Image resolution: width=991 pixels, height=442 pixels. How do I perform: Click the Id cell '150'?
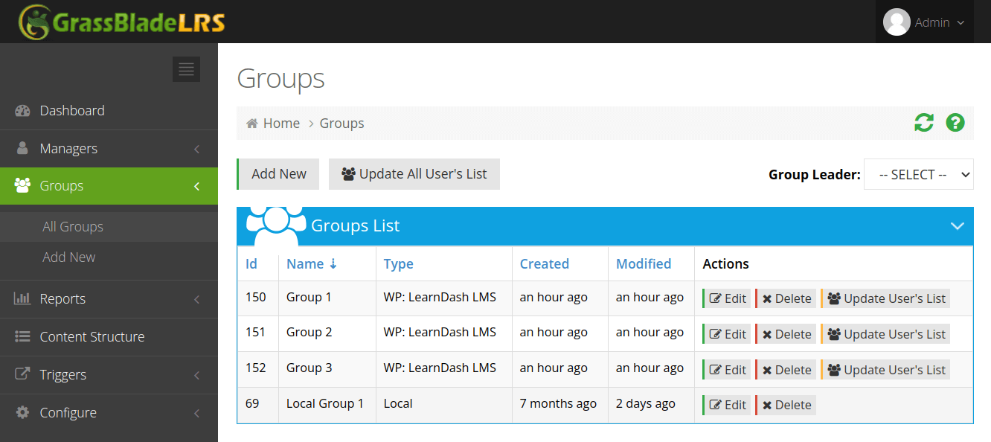pyautogui.click(x=256, y=297)
